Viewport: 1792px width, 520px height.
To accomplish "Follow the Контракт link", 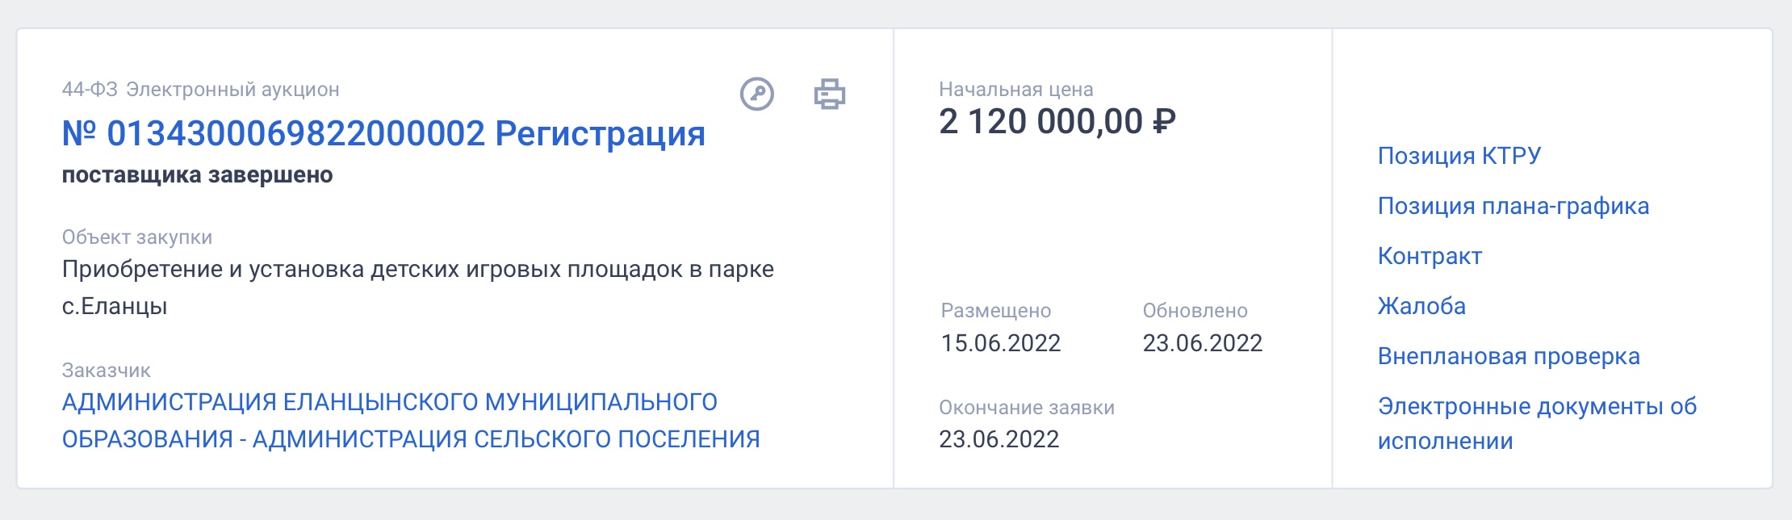I will [1430, 256].
